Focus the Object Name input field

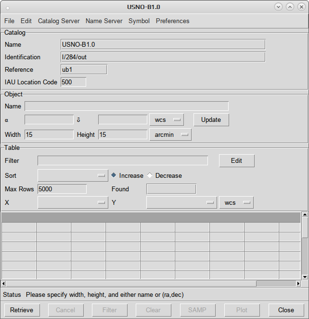pyautogui.click(x=127, y=106)
